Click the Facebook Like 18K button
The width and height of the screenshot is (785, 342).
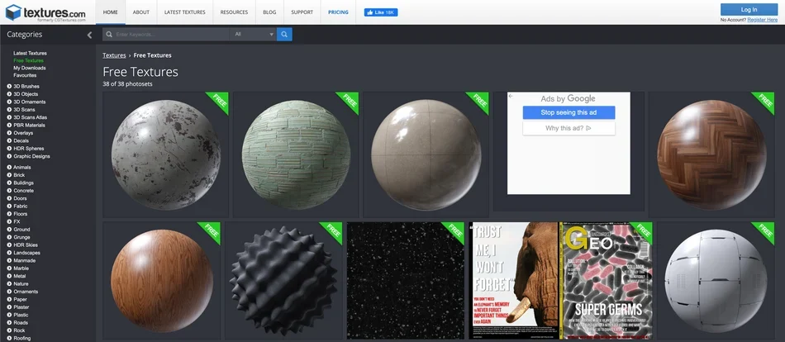pyautogui.click(x=381, y=12)
